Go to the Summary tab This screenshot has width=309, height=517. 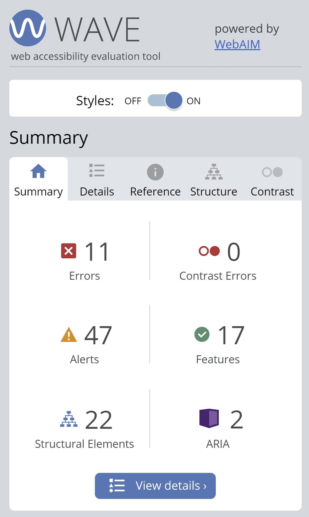[38, 179]
